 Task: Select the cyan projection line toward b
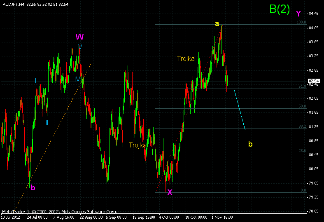pos(240,109)
